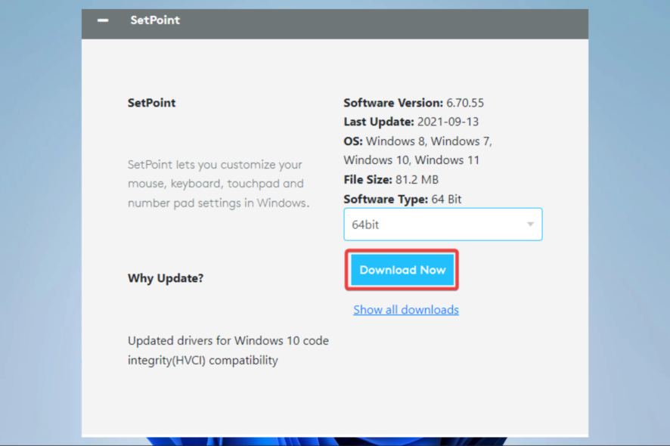Click the Why Update? heading
670x446 pixels.
pyautogui.click(x=166, y=278)
